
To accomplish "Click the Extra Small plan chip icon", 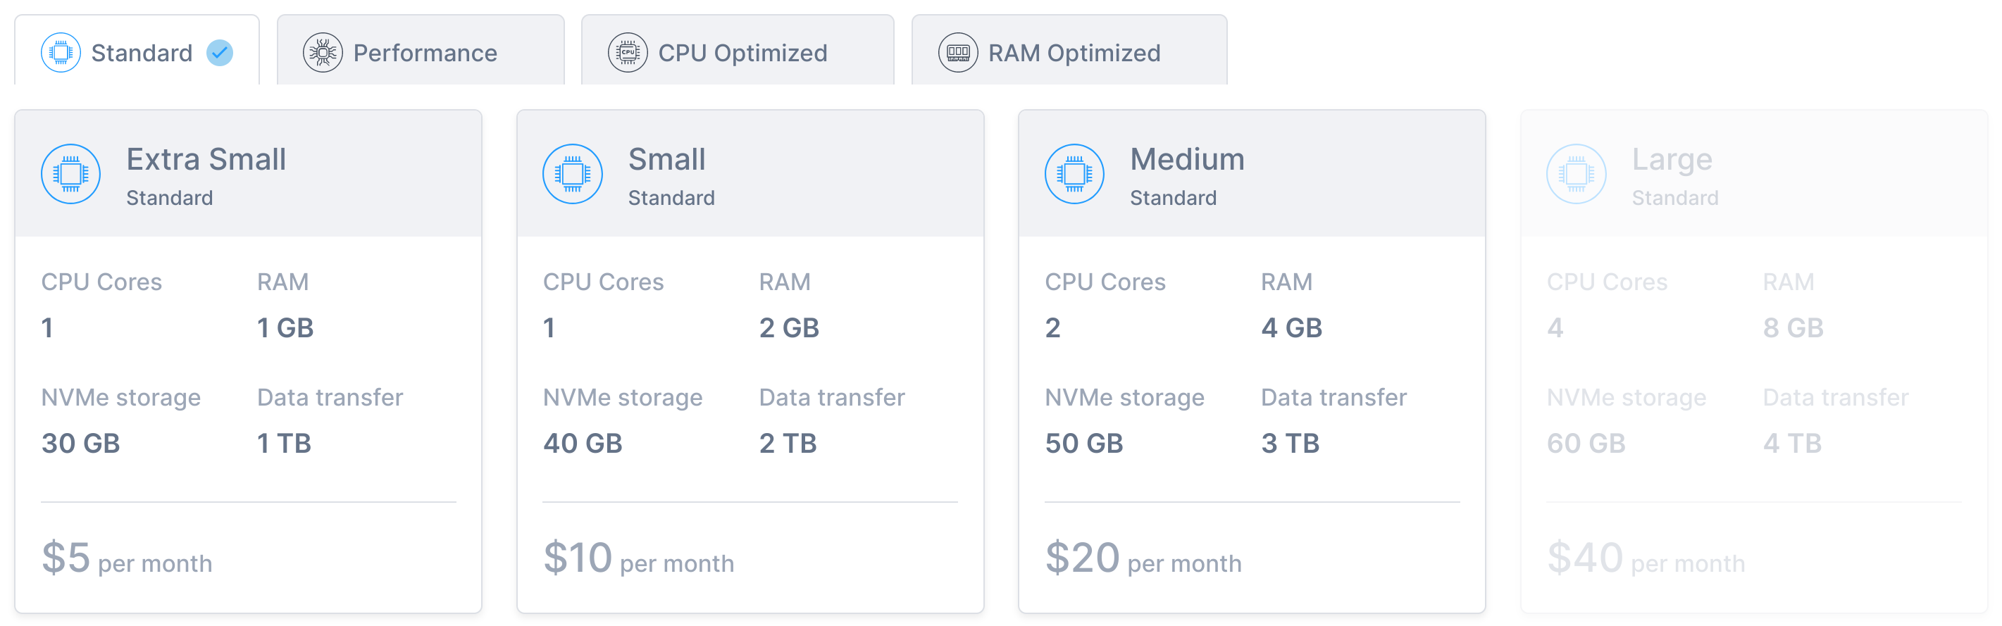I will click(x=70, y=174).
